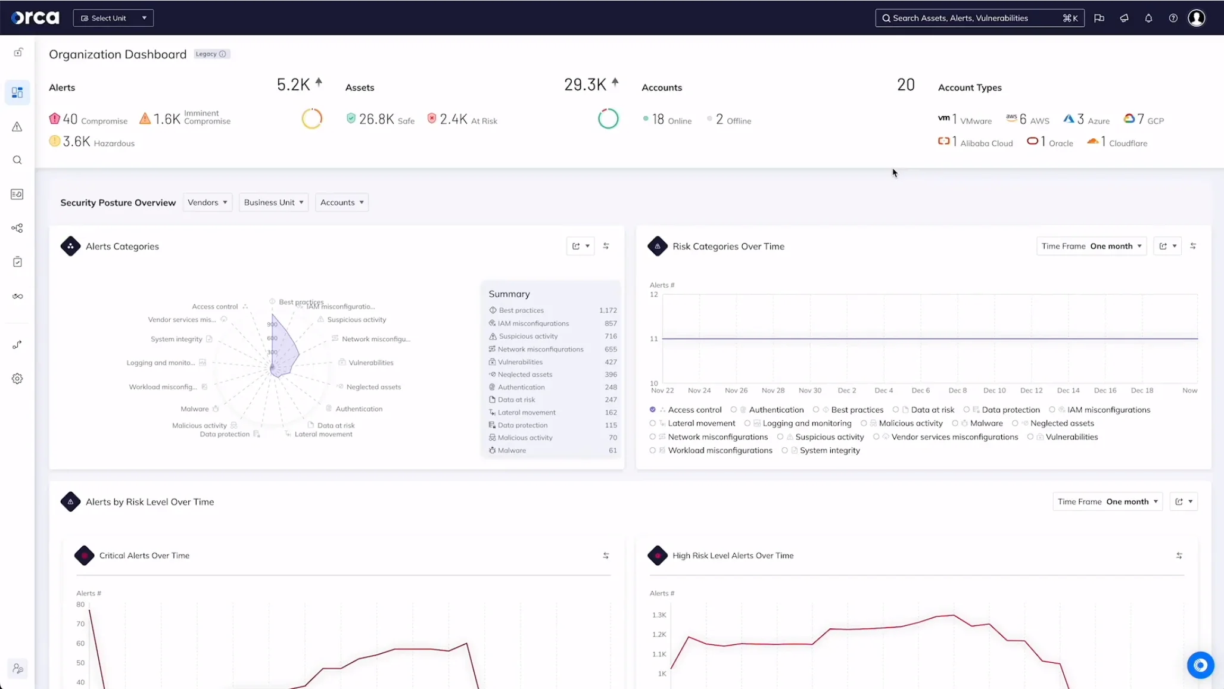1224x689 pixels.
Task: Open the announcements megaphone icon
Action: click(1124, 18)
